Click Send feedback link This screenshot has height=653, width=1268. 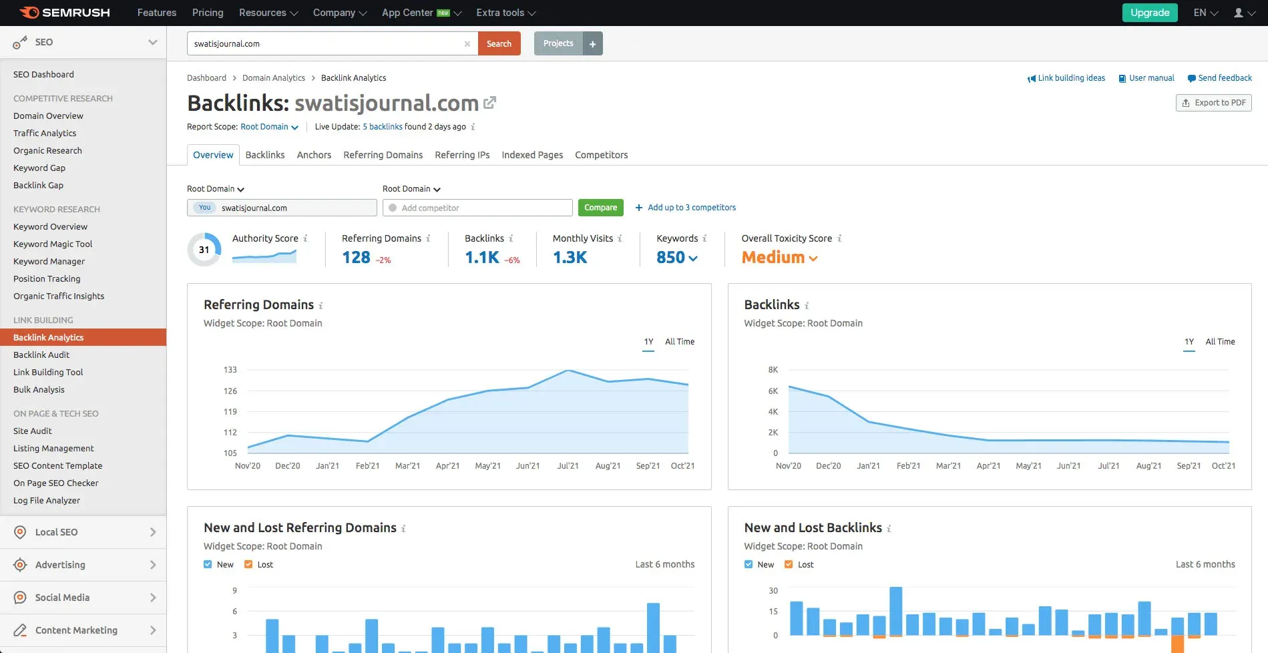click(x=1220, y=78)
